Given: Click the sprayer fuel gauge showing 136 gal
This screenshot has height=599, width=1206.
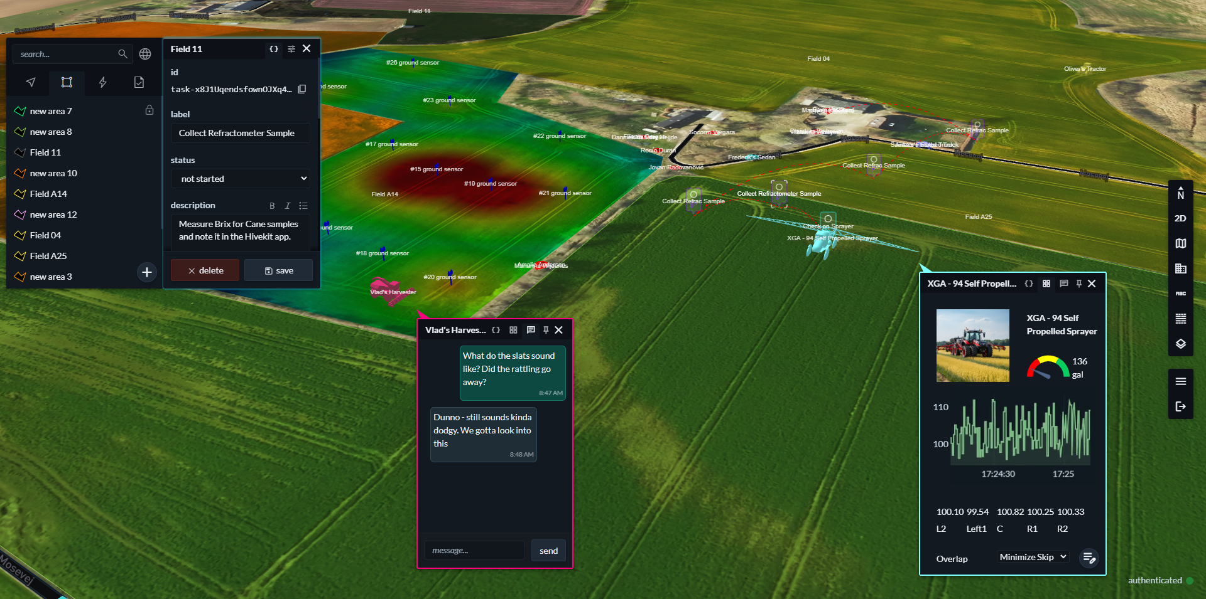Looking at the screenshot, I should click(x=1048, y=367).
